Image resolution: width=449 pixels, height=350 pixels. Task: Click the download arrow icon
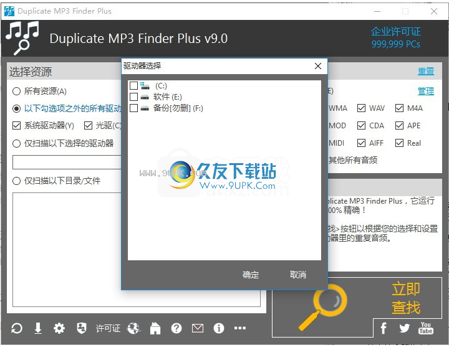(x=38, y=328)
